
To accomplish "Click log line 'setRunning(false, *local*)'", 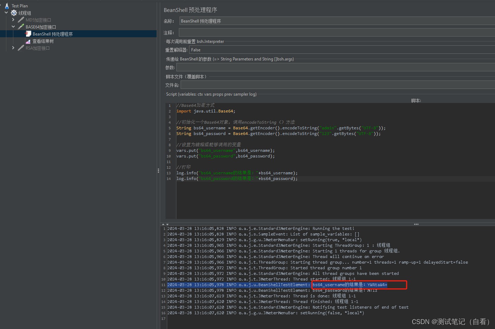I will click(266, 313).
